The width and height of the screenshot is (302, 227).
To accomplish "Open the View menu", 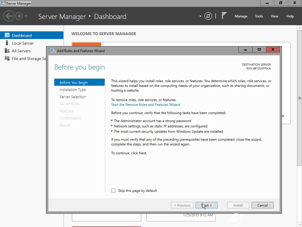I will 275,16.
